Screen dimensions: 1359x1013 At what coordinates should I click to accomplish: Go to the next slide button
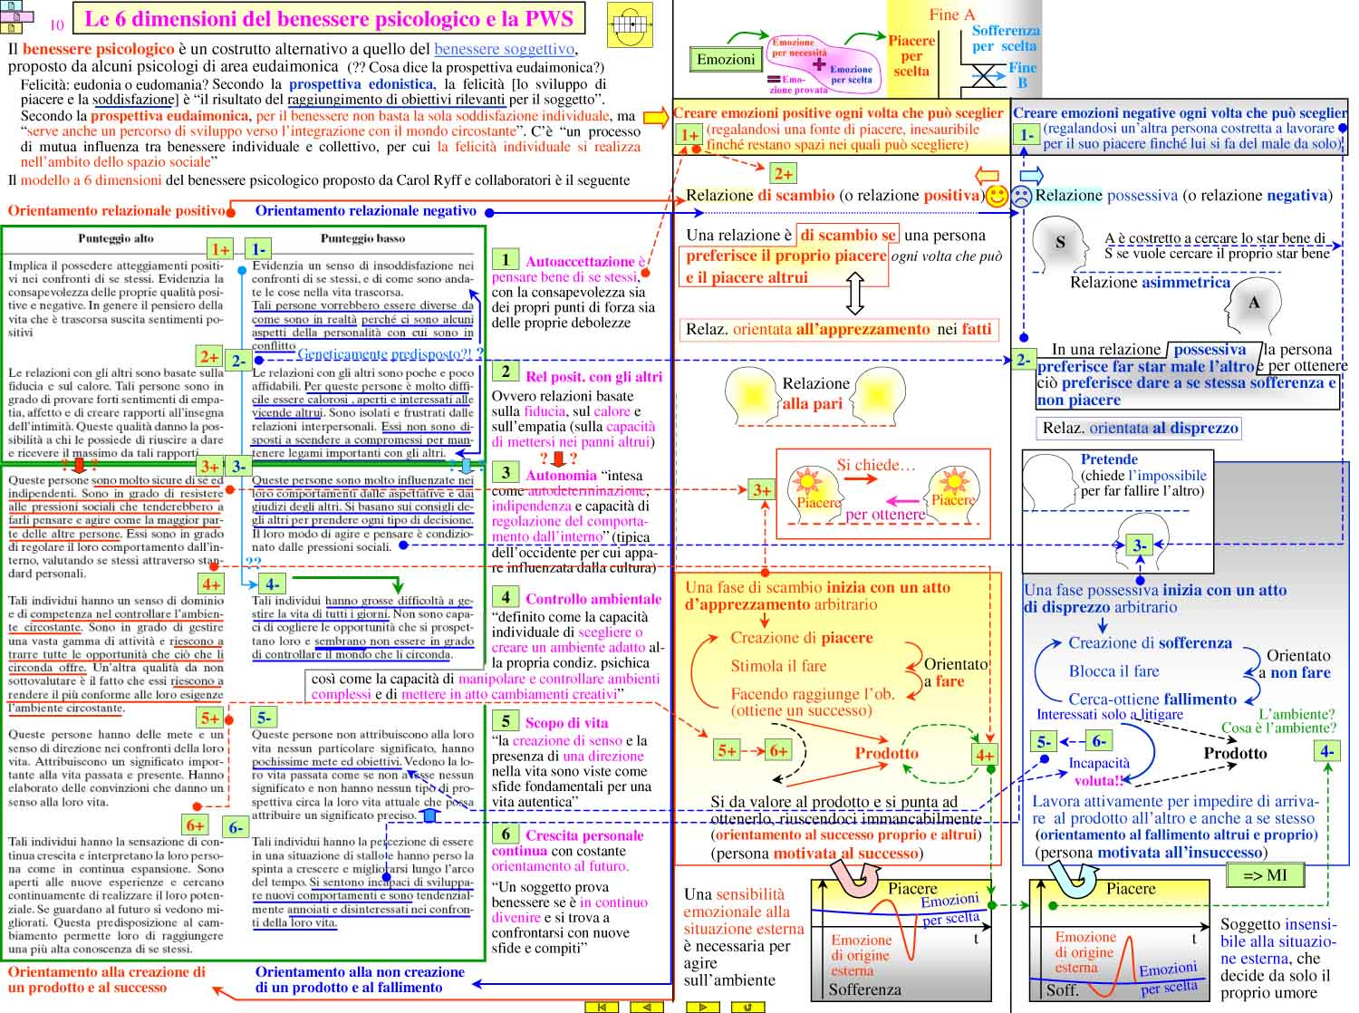pyautogui.click(x=703, y=1007)
